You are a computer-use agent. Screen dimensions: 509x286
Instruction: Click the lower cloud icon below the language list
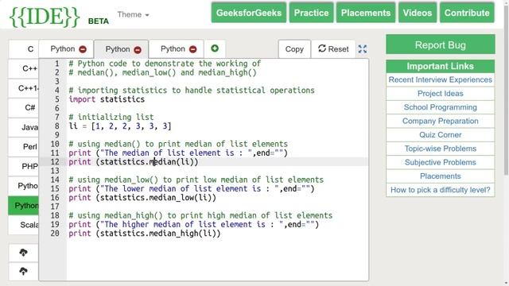[23, 272]
